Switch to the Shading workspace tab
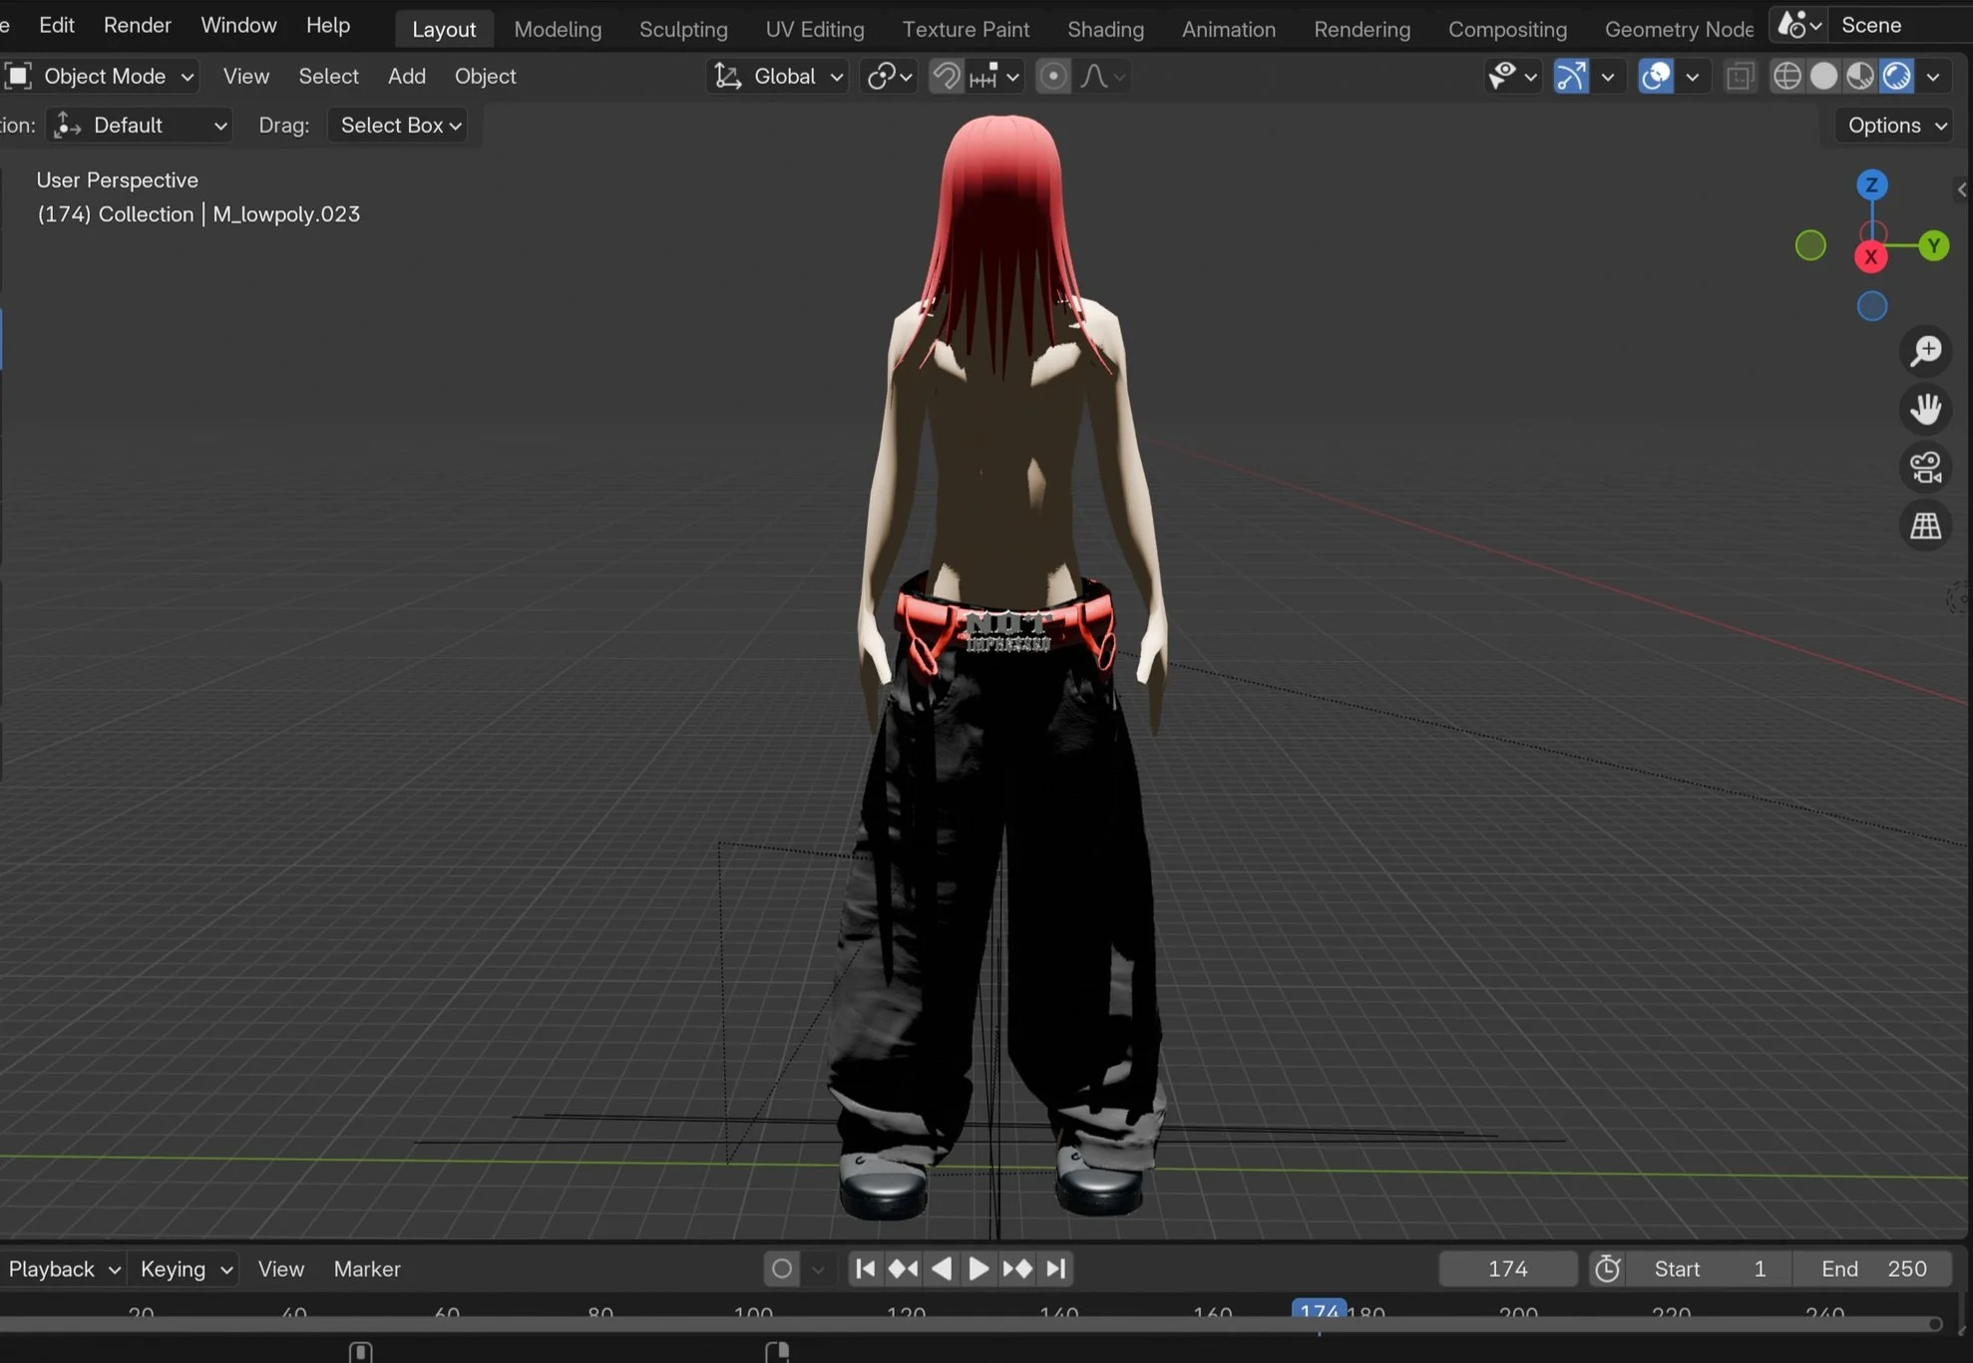 pos(1105,29)
